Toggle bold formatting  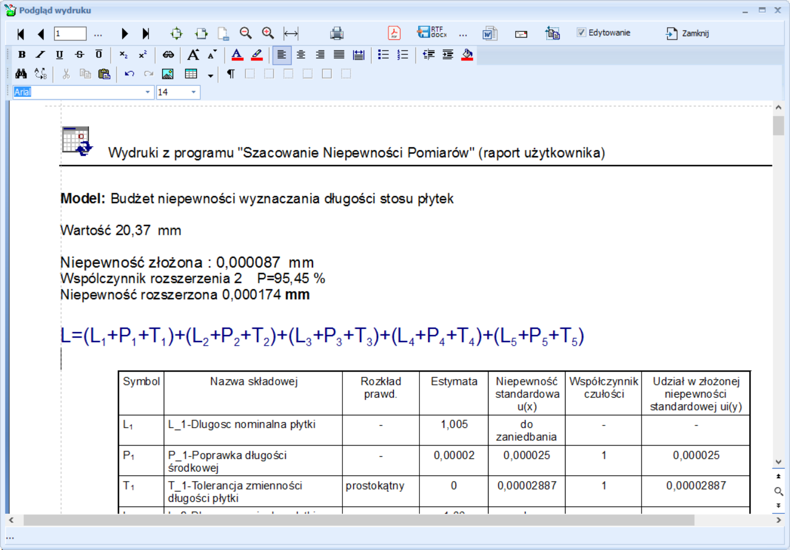22,55
